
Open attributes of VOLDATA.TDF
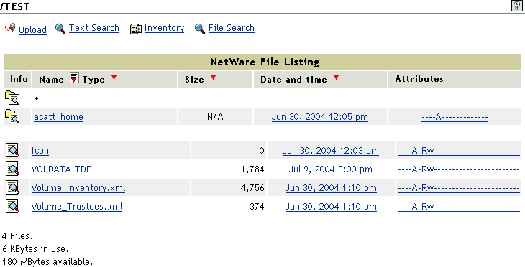click(459, 169)
